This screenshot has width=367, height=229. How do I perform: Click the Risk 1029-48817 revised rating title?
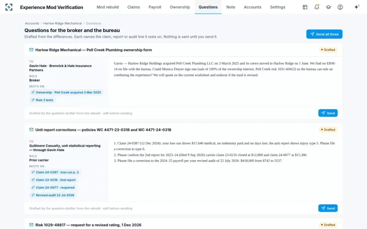[x=88, y=225]
